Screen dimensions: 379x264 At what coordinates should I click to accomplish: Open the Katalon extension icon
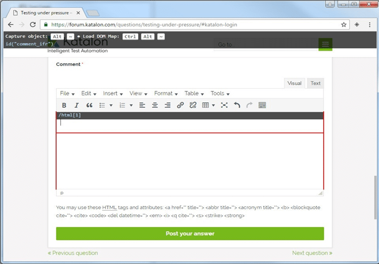click(x=357, y=24)
